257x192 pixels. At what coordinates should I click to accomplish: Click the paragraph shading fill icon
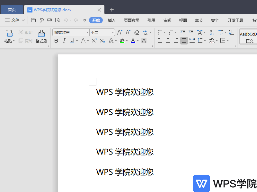(212, 41)
